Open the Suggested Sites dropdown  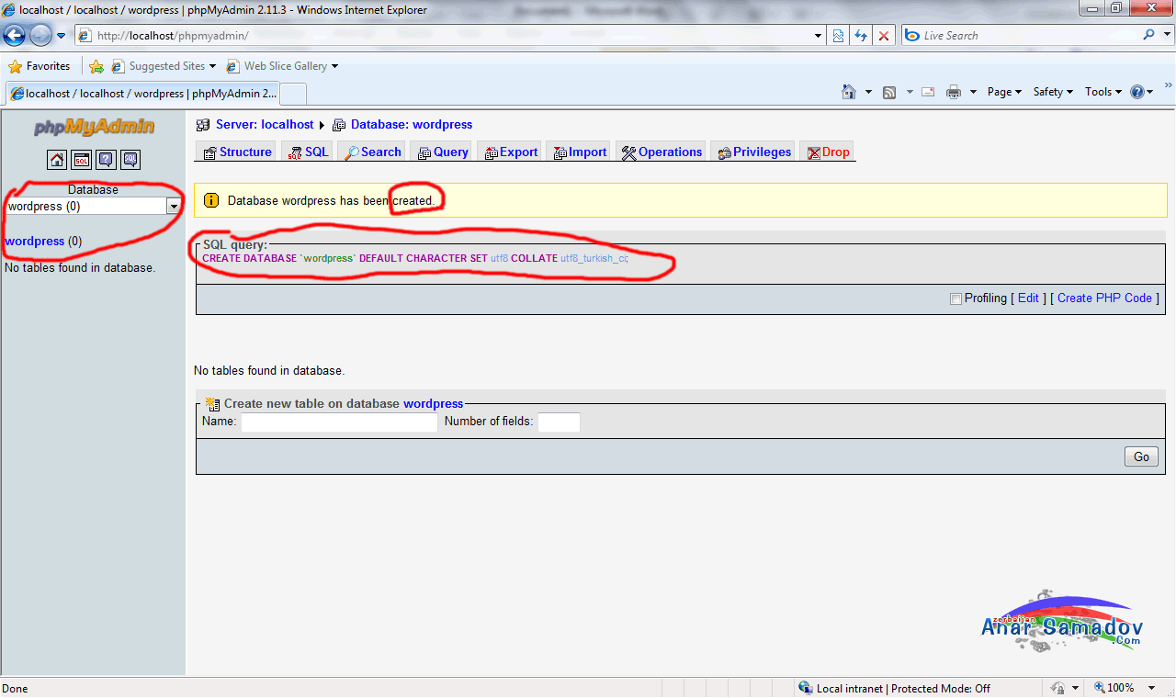point(212,66)
